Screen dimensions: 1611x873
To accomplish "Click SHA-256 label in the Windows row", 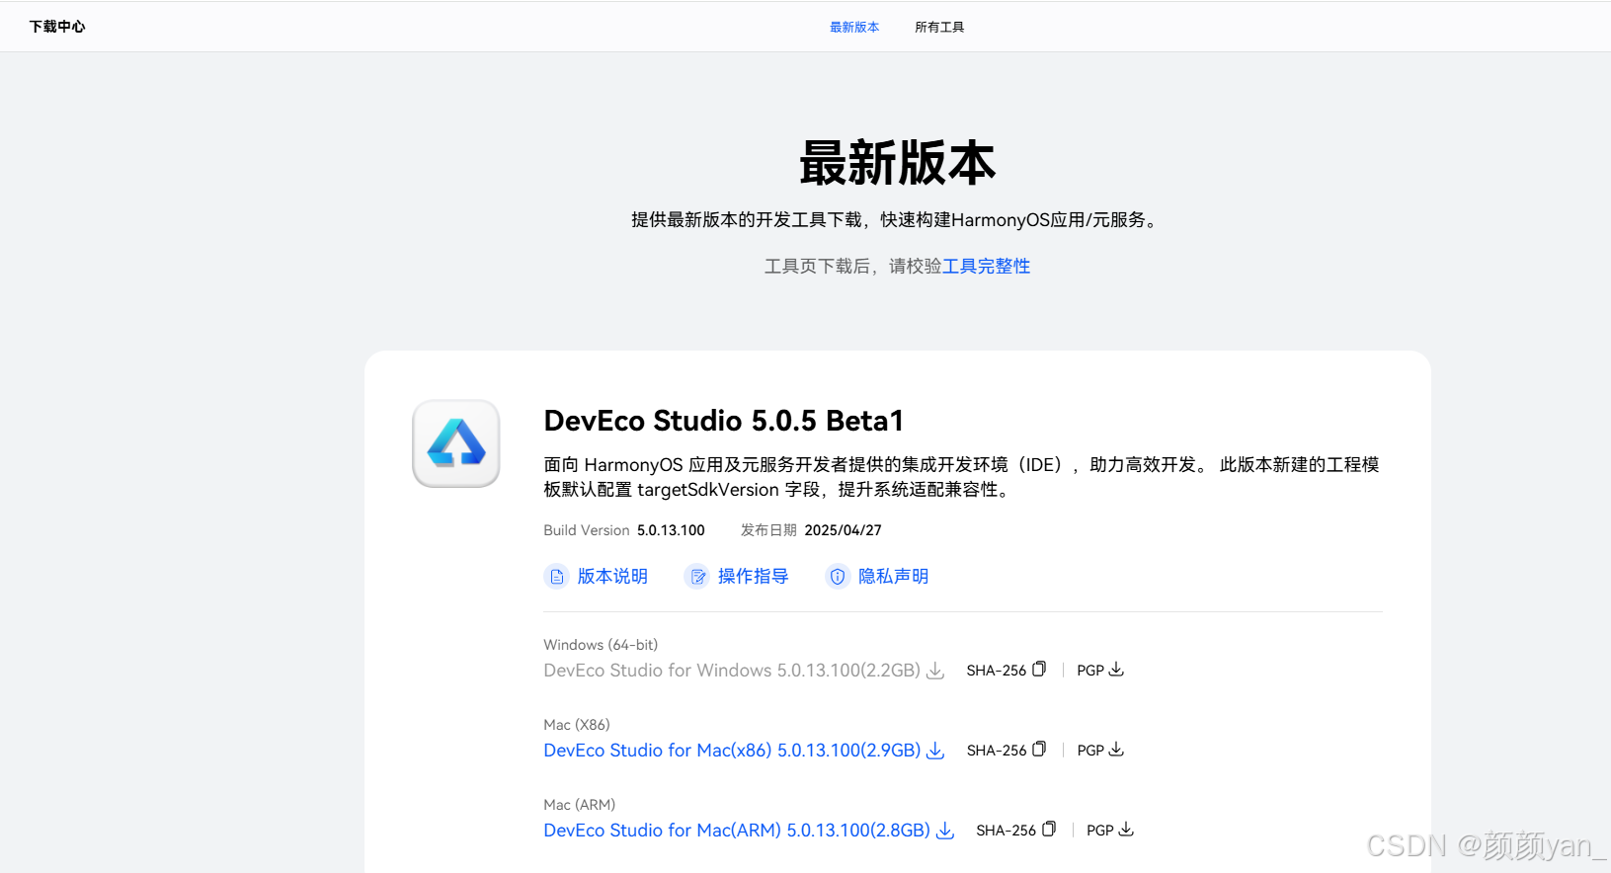I will tap(997, 671).
